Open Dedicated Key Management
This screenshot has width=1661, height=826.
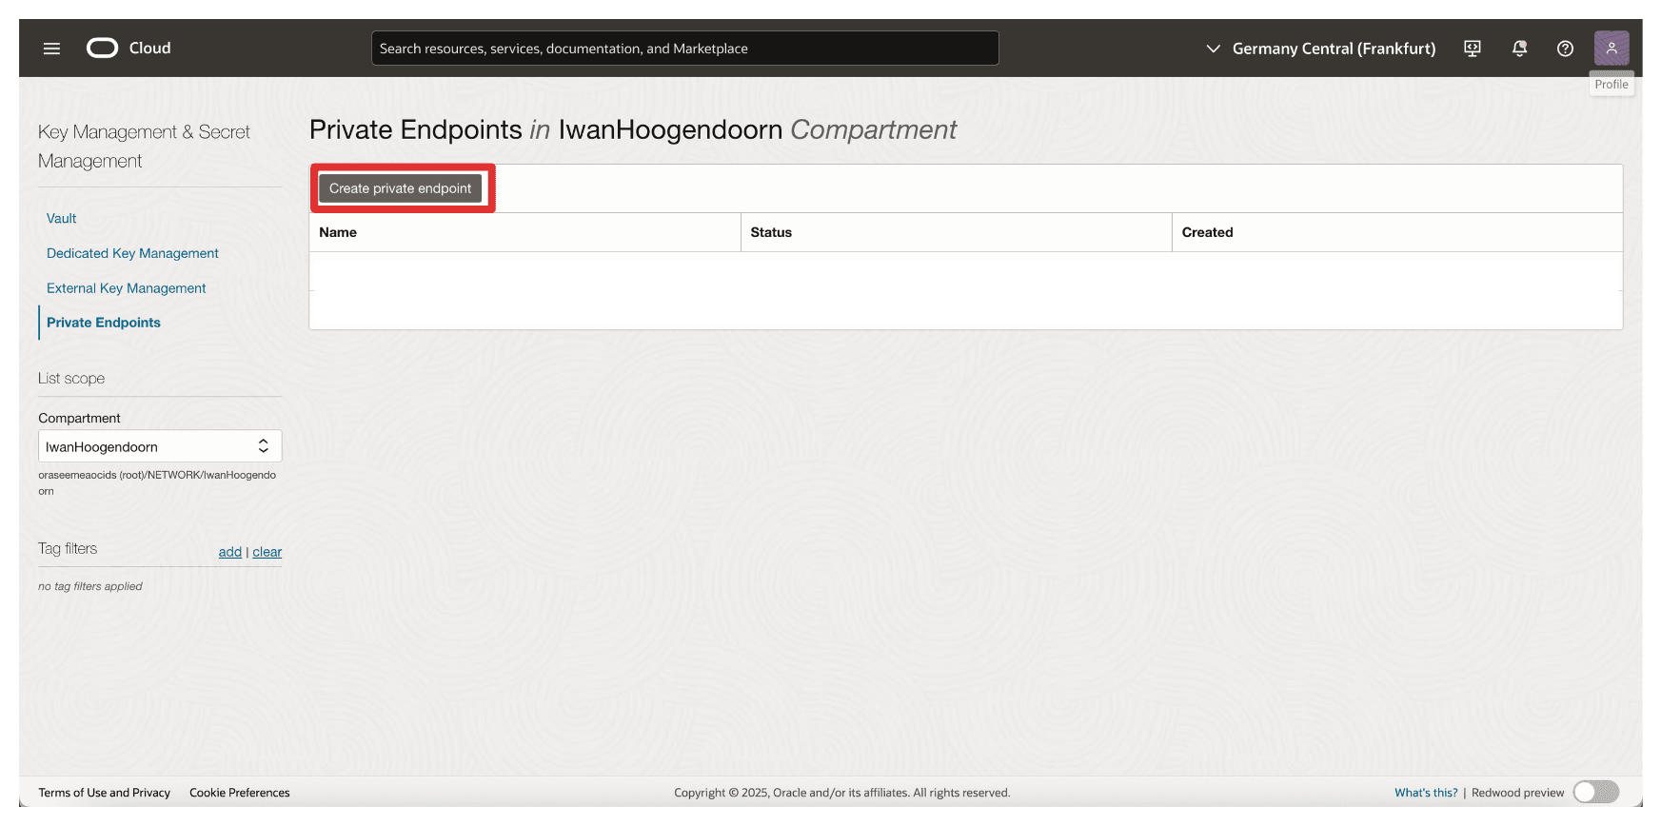point(132,253)
